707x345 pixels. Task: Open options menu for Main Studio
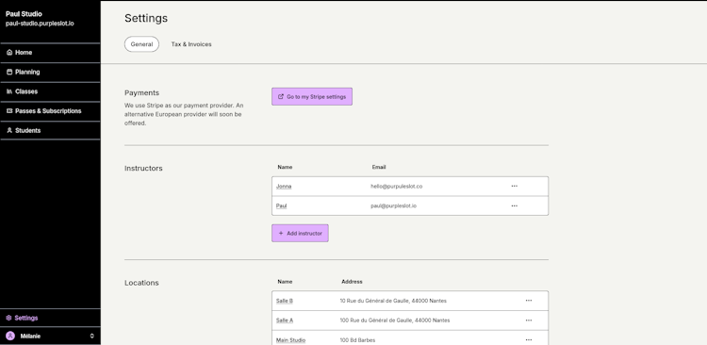529,339
